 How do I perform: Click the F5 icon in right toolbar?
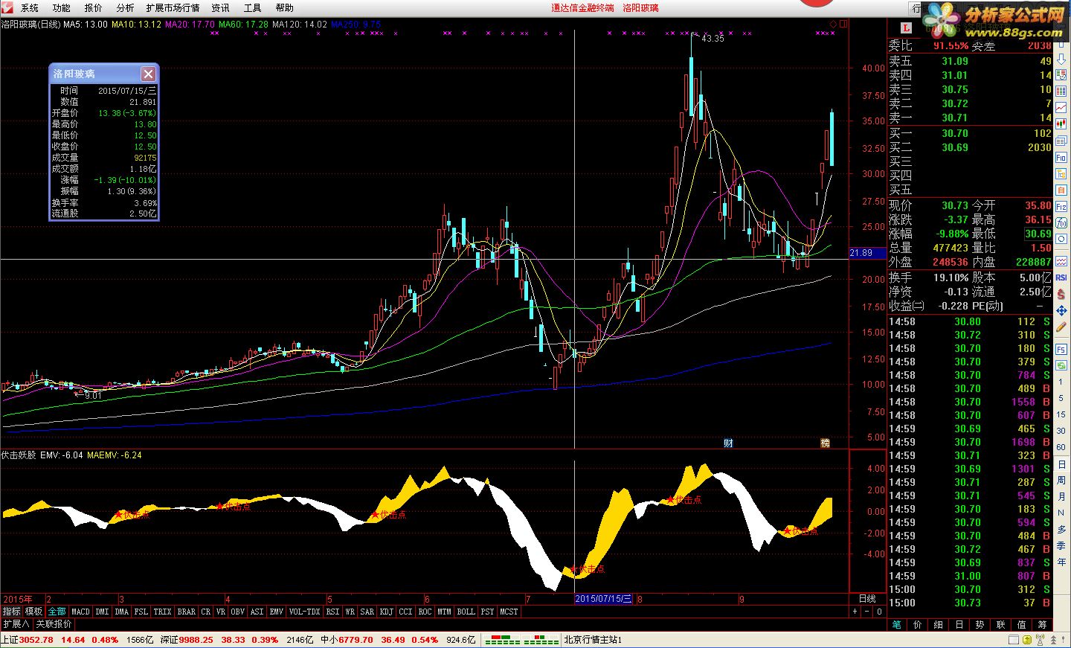pos(1061,349)
